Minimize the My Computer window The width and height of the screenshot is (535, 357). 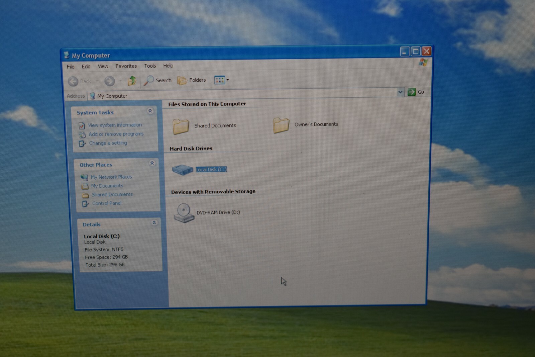tap(405, 52)
